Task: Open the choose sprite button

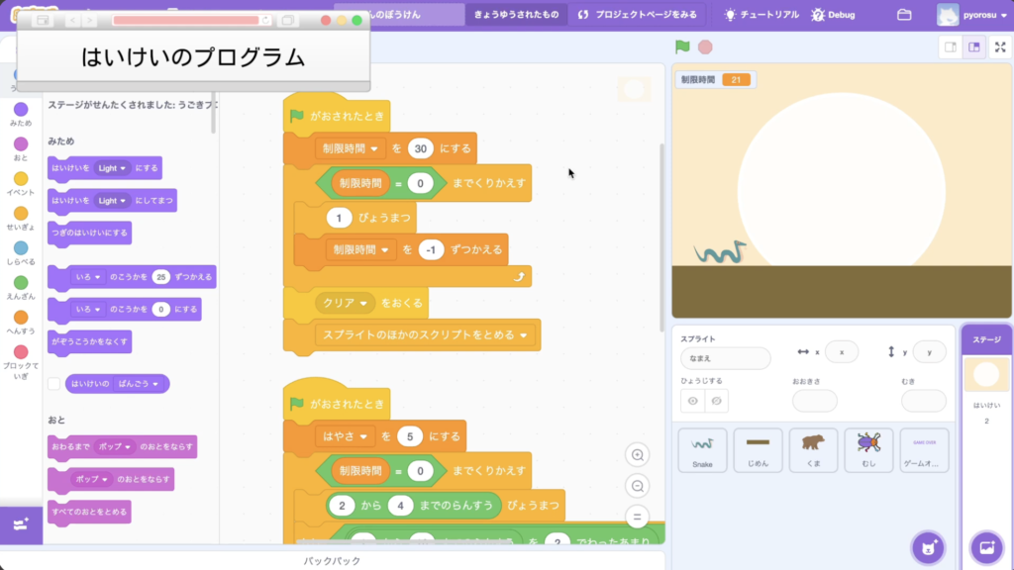Action: 928,547
